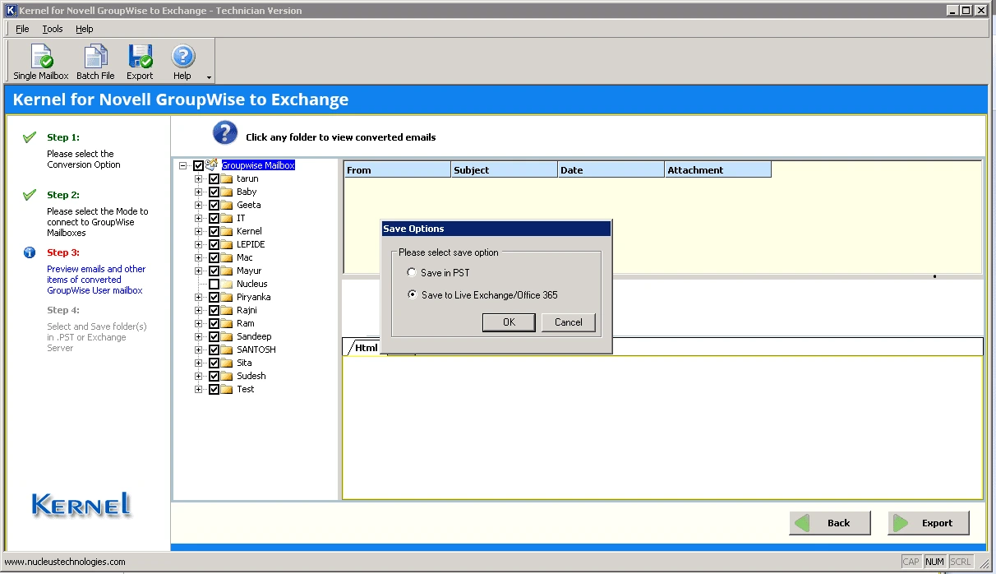Click the Rajni folder icon
Image resolution: width=996 pixels, height=574 pixels.
tap(227, 310)
